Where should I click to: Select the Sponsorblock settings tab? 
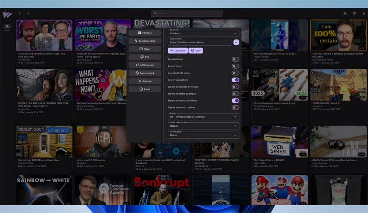point(145,73)
